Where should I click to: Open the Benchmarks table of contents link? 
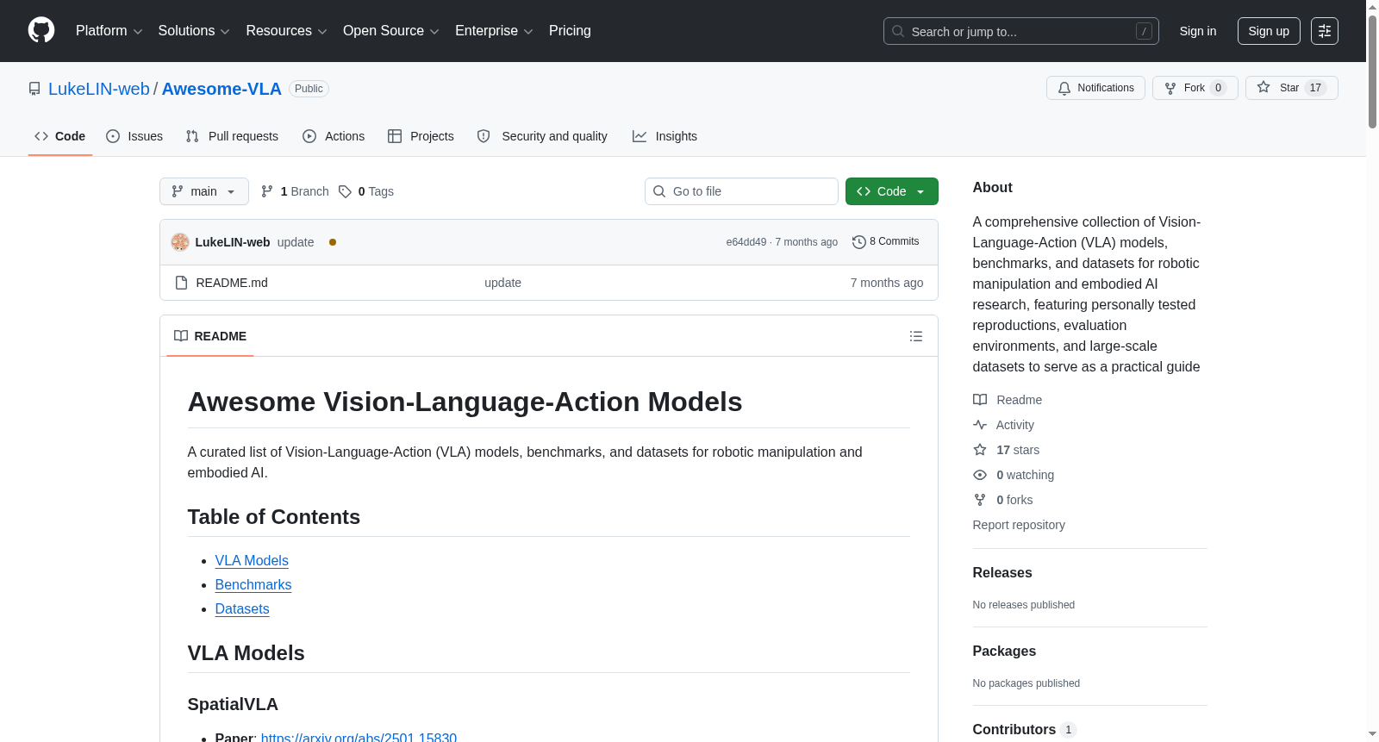point(253,584)
